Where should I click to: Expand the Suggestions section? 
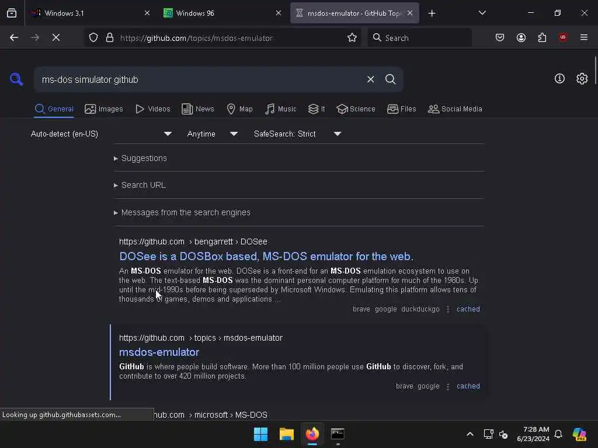point(140,158)
